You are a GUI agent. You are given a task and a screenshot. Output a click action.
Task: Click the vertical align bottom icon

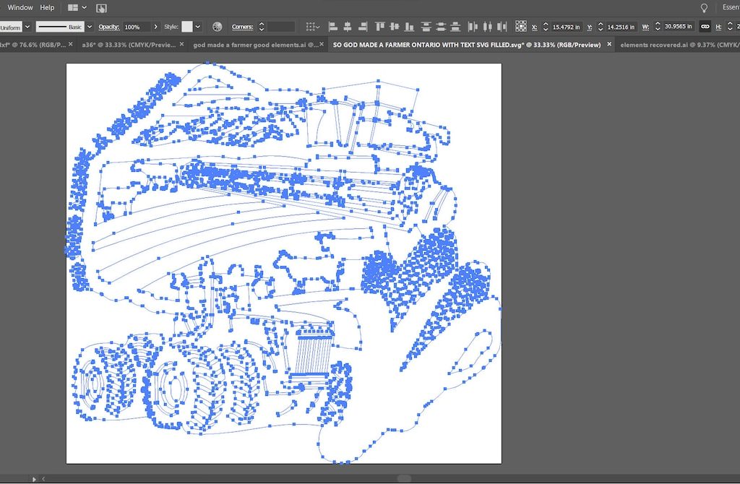click(410, 27)
